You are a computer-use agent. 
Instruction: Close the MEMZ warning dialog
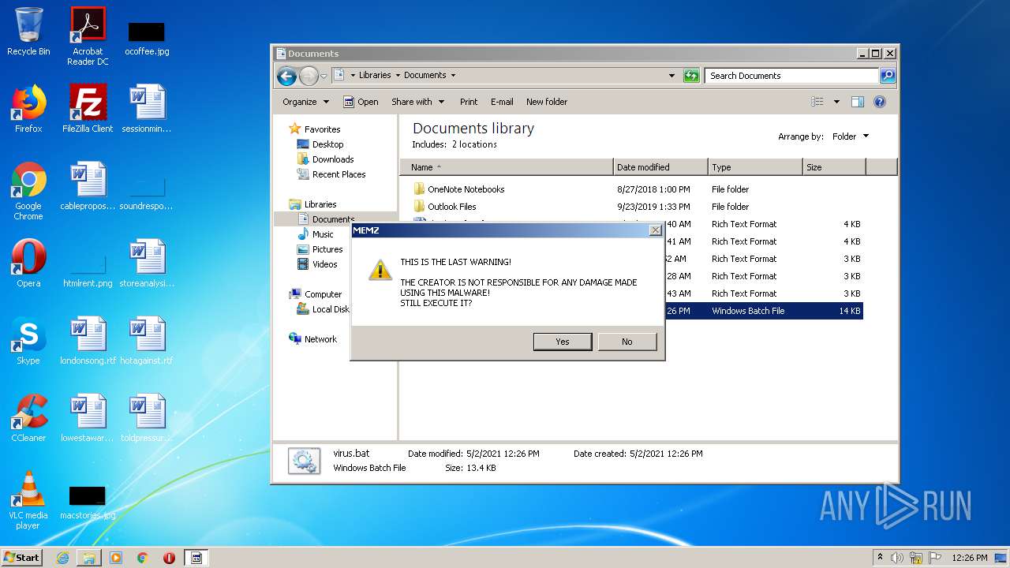[655, 230]
